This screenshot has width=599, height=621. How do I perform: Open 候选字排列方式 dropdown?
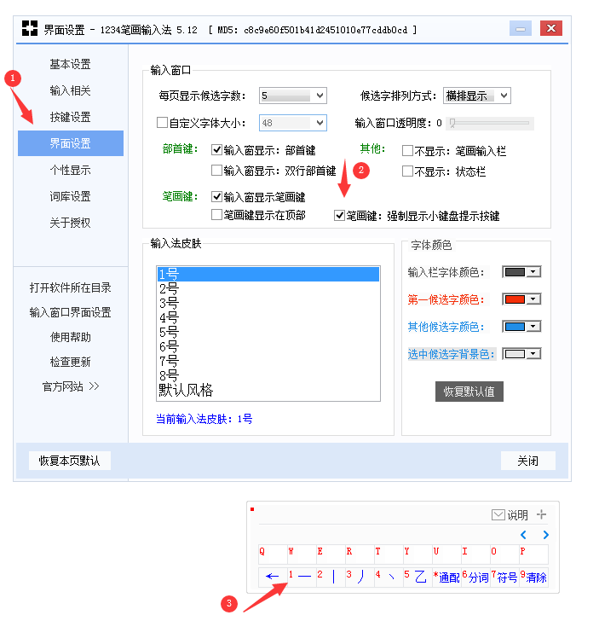click(x=477, y=96)
